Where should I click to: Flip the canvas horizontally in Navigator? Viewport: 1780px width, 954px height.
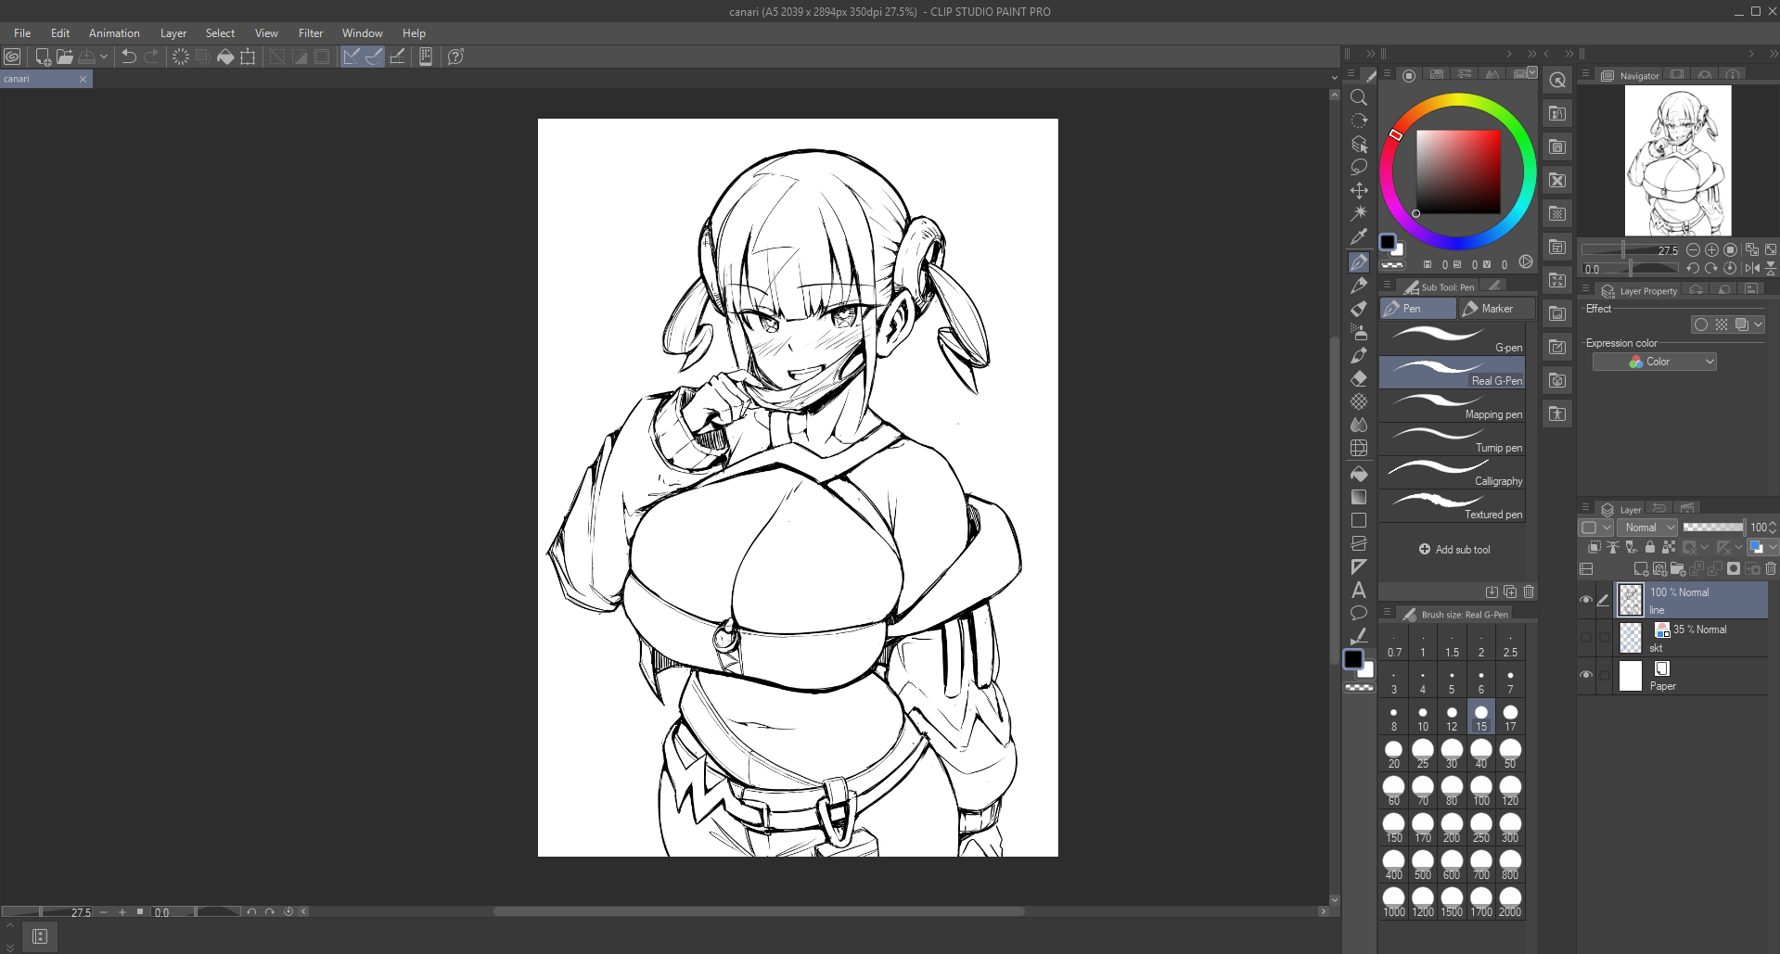coord(1752,268)
